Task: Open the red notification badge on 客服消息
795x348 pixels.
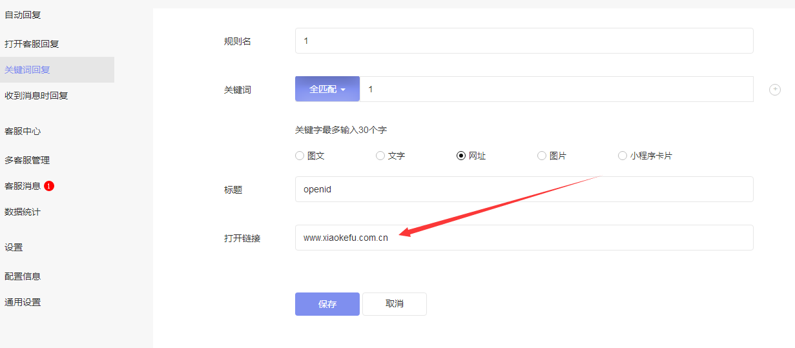Action: tap(49, 186)
